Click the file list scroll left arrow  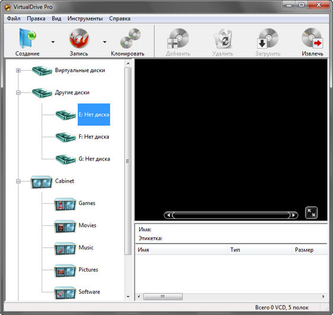[139, 297]
